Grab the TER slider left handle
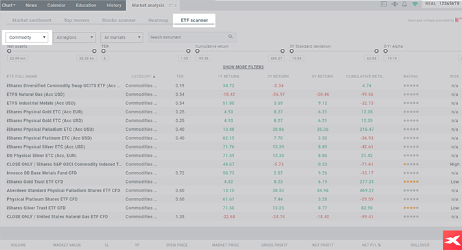 point(103,51)
